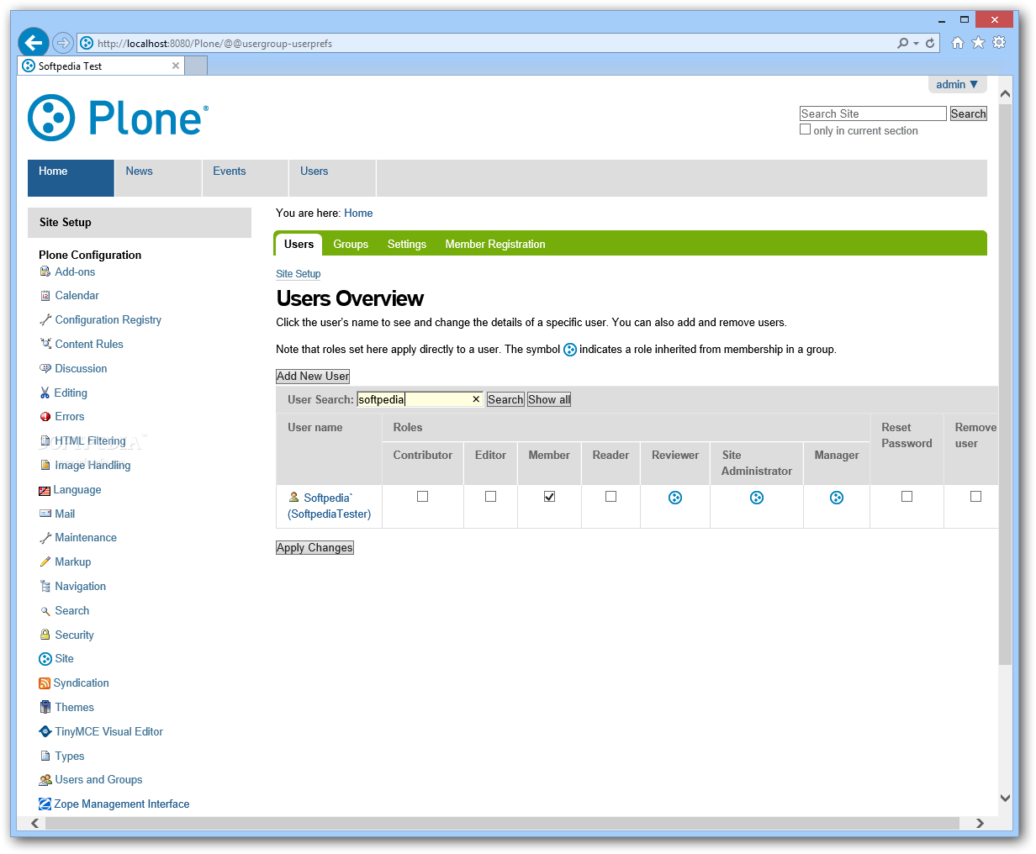Open the browser tools gear icon
Image resolution: width=1036 pixels, height=854 pixels.
coord(999,43)
